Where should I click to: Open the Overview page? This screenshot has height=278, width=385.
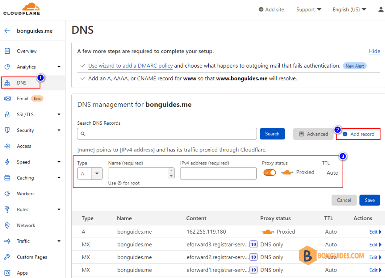(x=27, y=51)
